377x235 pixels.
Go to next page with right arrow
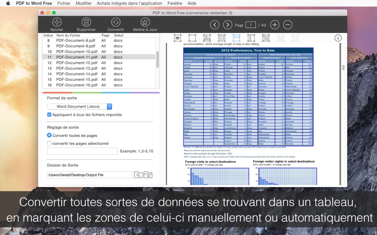coord(228,25)
